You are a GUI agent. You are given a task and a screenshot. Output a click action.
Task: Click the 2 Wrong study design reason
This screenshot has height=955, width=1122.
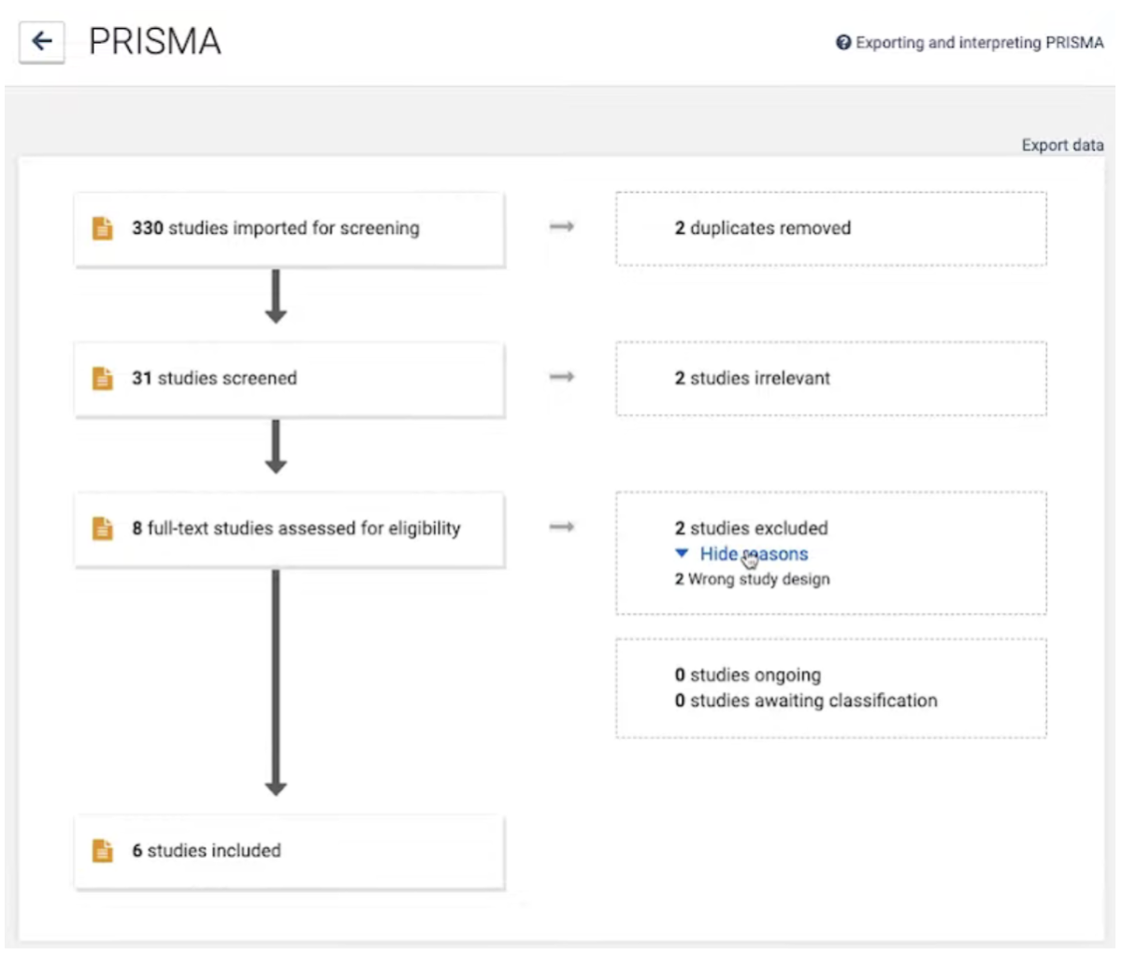(x=753, y=580)
